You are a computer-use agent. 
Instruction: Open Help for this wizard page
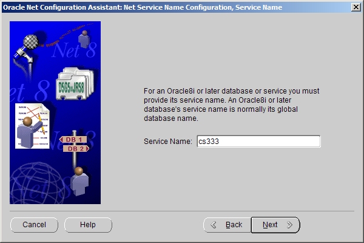tap(88, 225)
